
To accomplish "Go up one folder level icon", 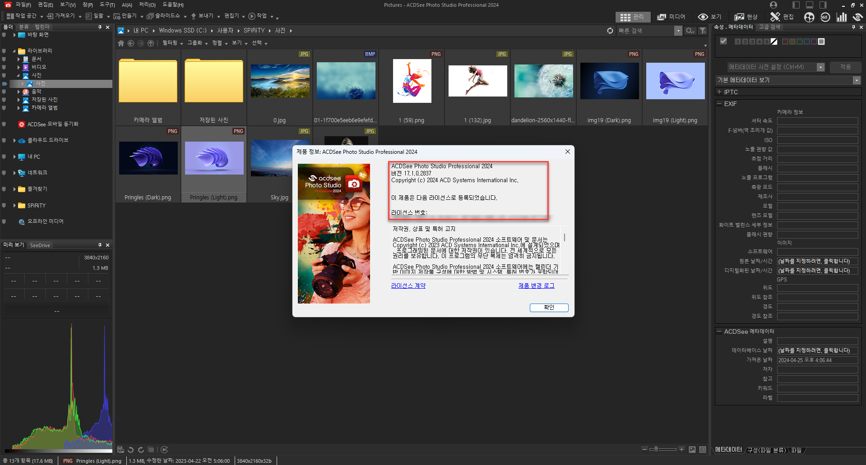I will [x=151, y=43].
